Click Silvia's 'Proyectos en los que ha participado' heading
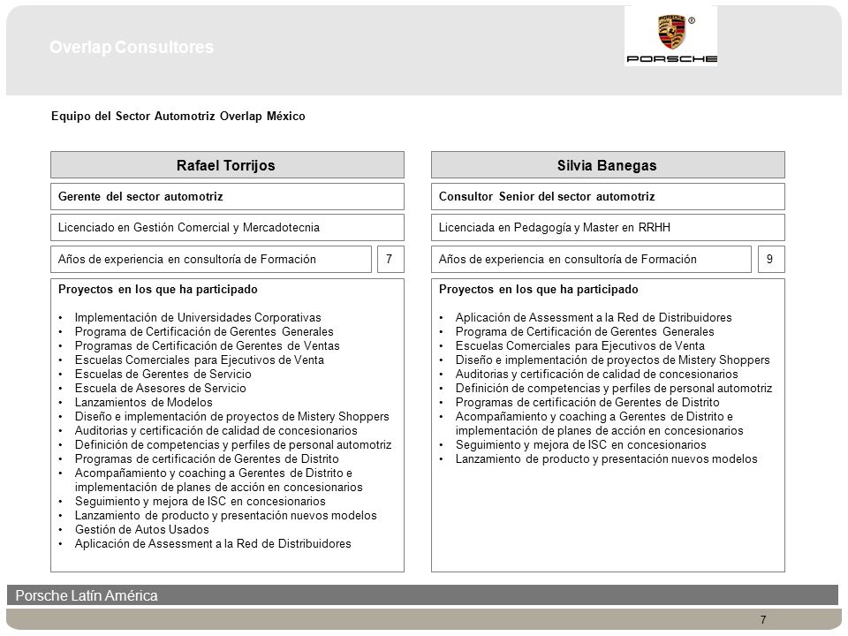Image resolution: width=848 pixels, height=636 pixels. [x=539, y=290]
